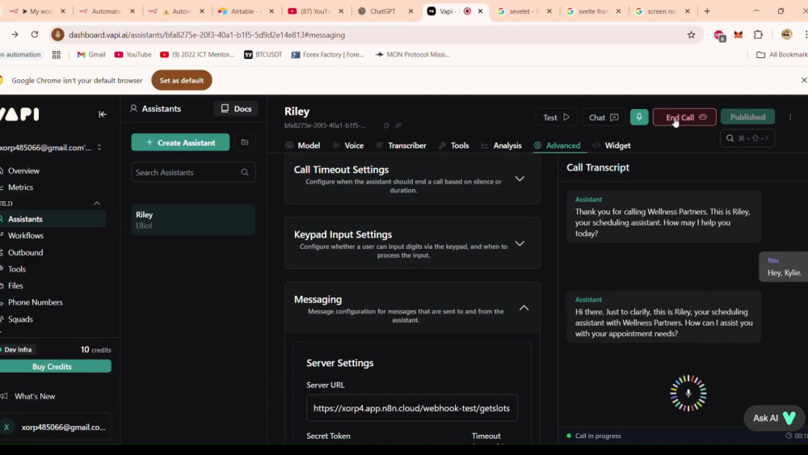Open the Docs button
The width and height of the screenshot is (808, 455).
tap(236, 109)
